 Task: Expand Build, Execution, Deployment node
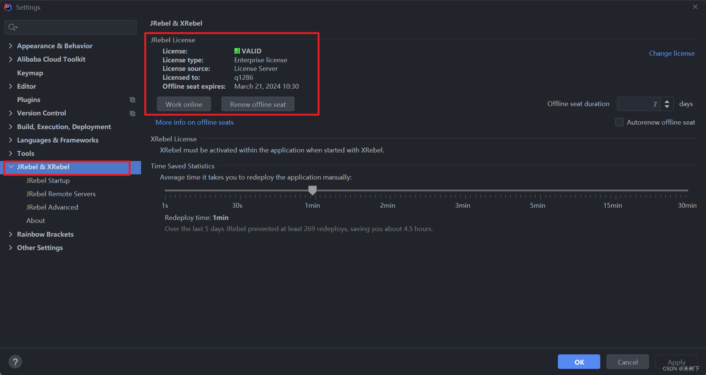click(x=10, y=126)
